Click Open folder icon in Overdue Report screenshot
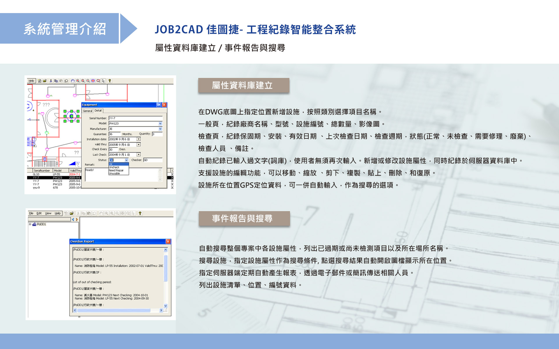This screenshot has height=349, width=559. pos(72,213)
